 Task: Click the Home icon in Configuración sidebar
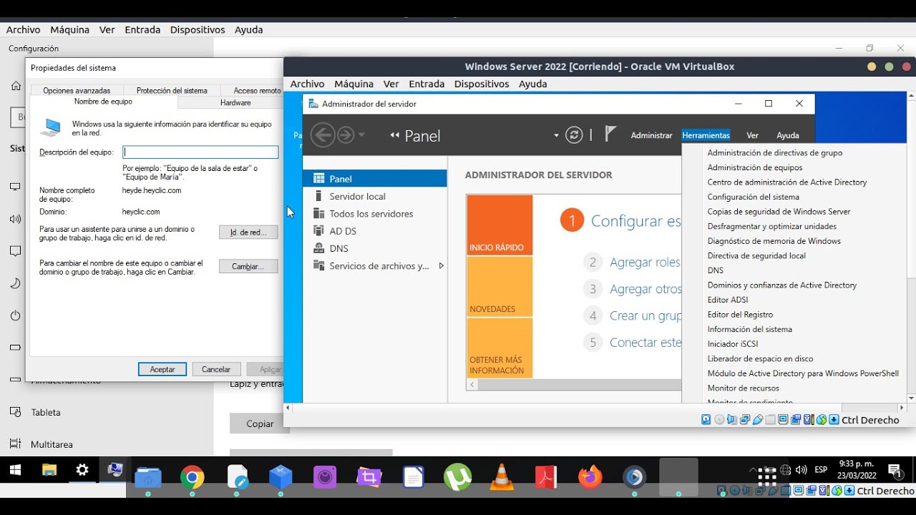[x=16, y=86]
